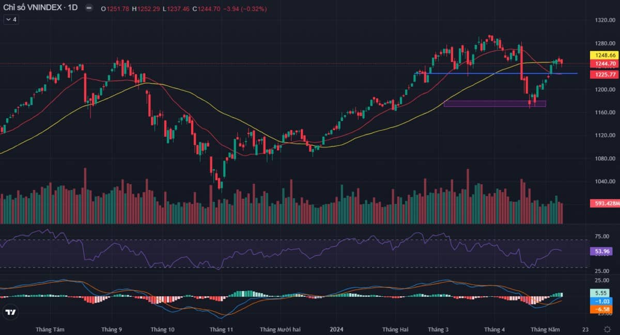
Task: Click the change value −3.94 (−0.32%)
Action: [x=246, y=9]
